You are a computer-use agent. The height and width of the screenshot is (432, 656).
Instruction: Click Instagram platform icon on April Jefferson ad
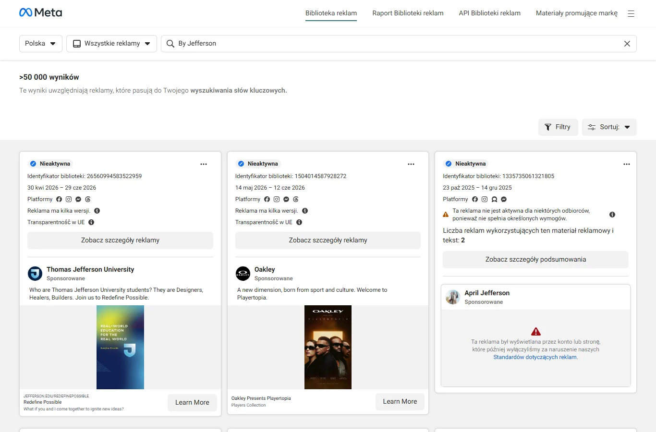click(x=485, y=199)
